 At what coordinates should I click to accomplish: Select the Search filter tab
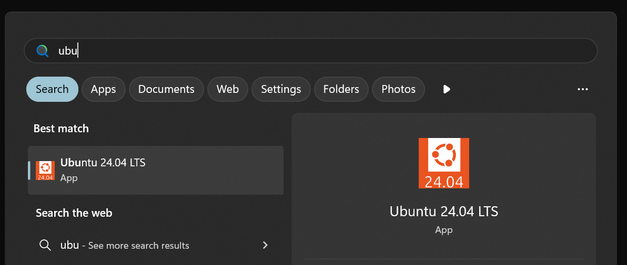pos(52,89)
